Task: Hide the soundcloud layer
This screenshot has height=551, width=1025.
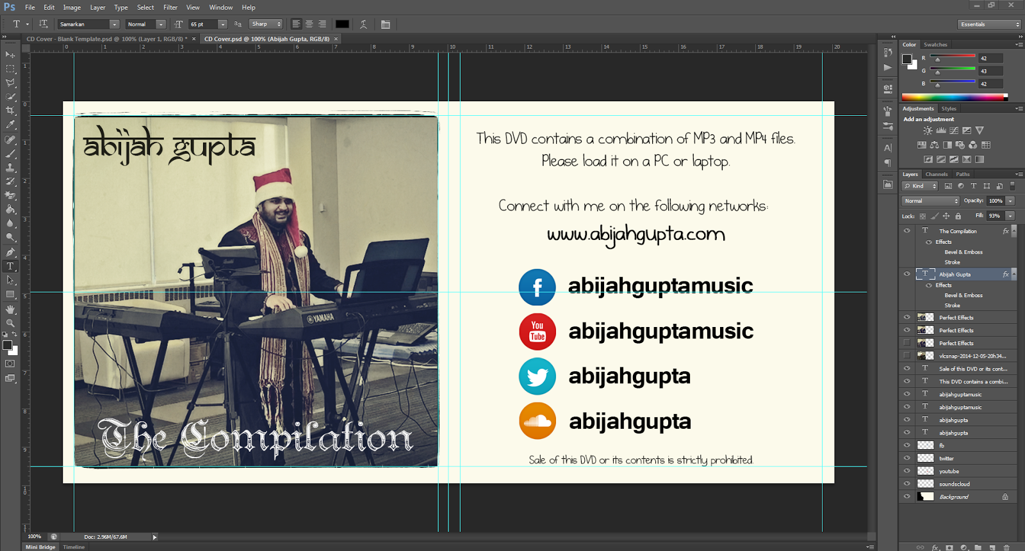Action: click(906, 484)
